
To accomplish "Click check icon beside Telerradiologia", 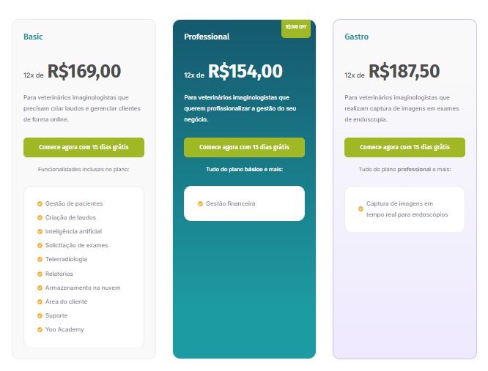I will (x=40, y=259).
